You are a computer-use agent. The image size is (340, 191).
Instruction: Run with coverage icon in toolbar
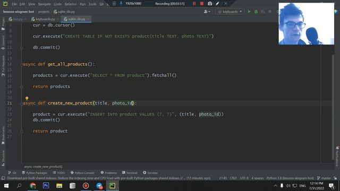click(x=263, y=12)
